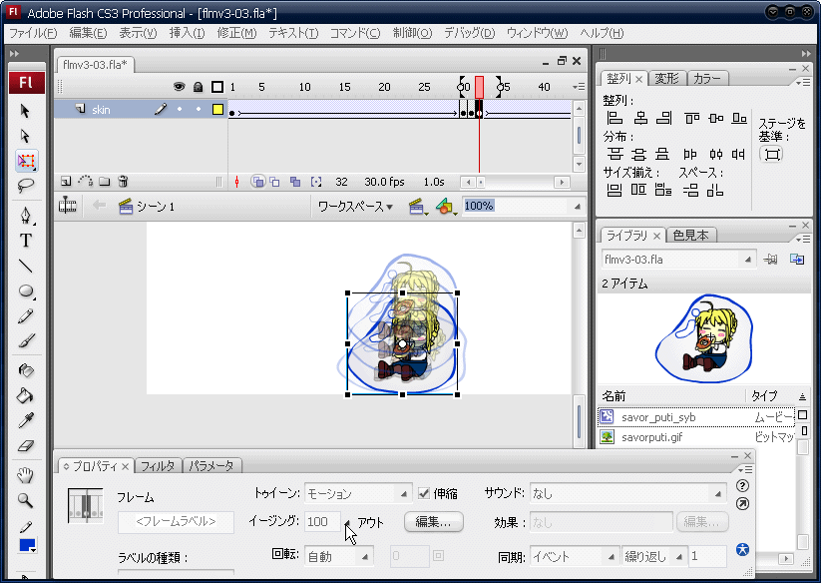Click the match width size button
This screenshot has height=583, width=821.
point(615,189)
